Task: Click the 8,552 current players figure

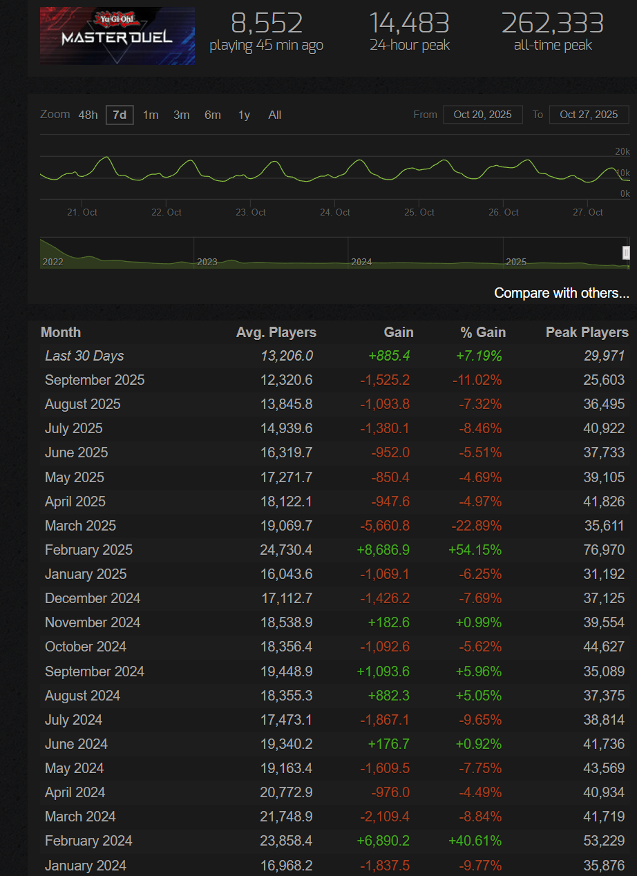Action: click(x=267, y=23)
